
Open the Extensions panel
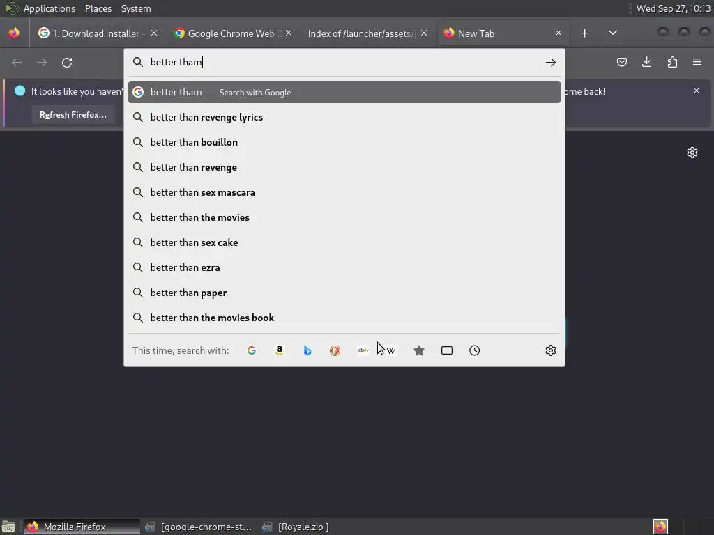pos(672,62)
